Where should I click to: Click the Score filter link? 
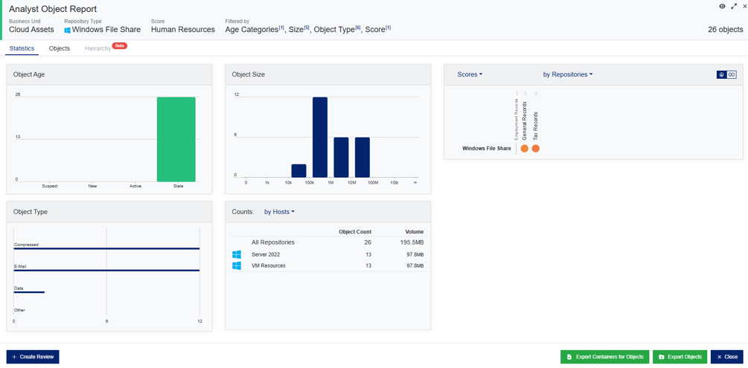click(x=378, y=30)
